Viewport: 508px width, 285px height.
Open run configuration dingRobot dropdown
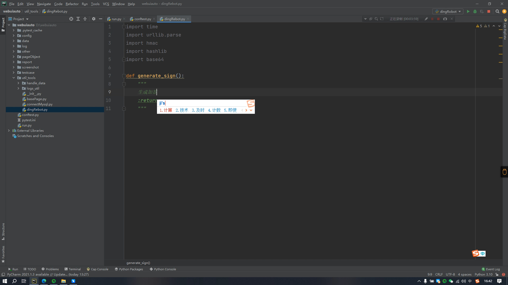click(448, 11)
